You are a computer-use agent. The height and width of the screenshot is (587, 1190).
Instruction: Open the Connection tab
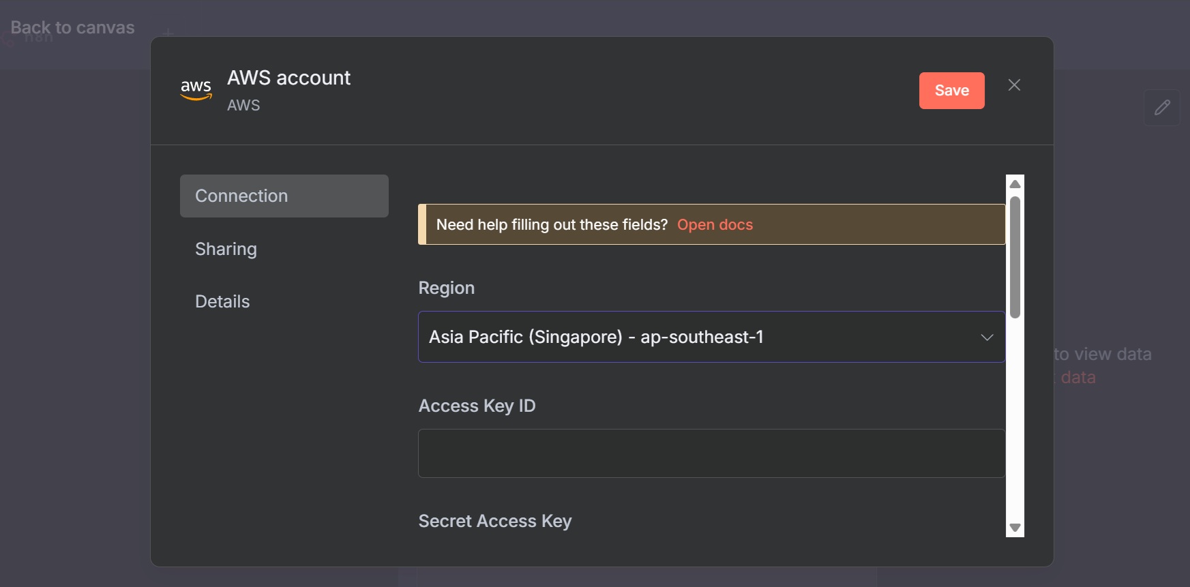pos(284,196)
